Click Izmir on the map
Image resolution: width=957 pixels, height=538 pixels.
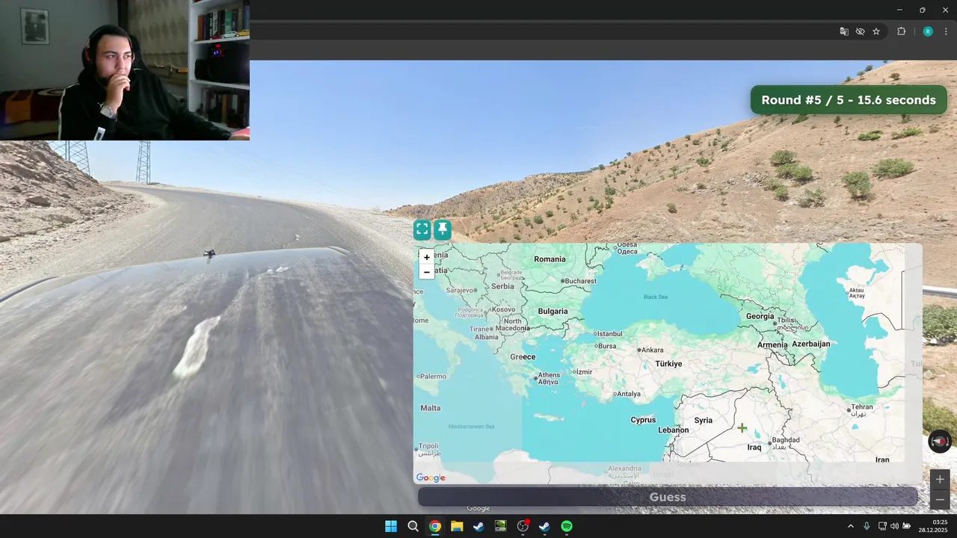pos(582,371)
